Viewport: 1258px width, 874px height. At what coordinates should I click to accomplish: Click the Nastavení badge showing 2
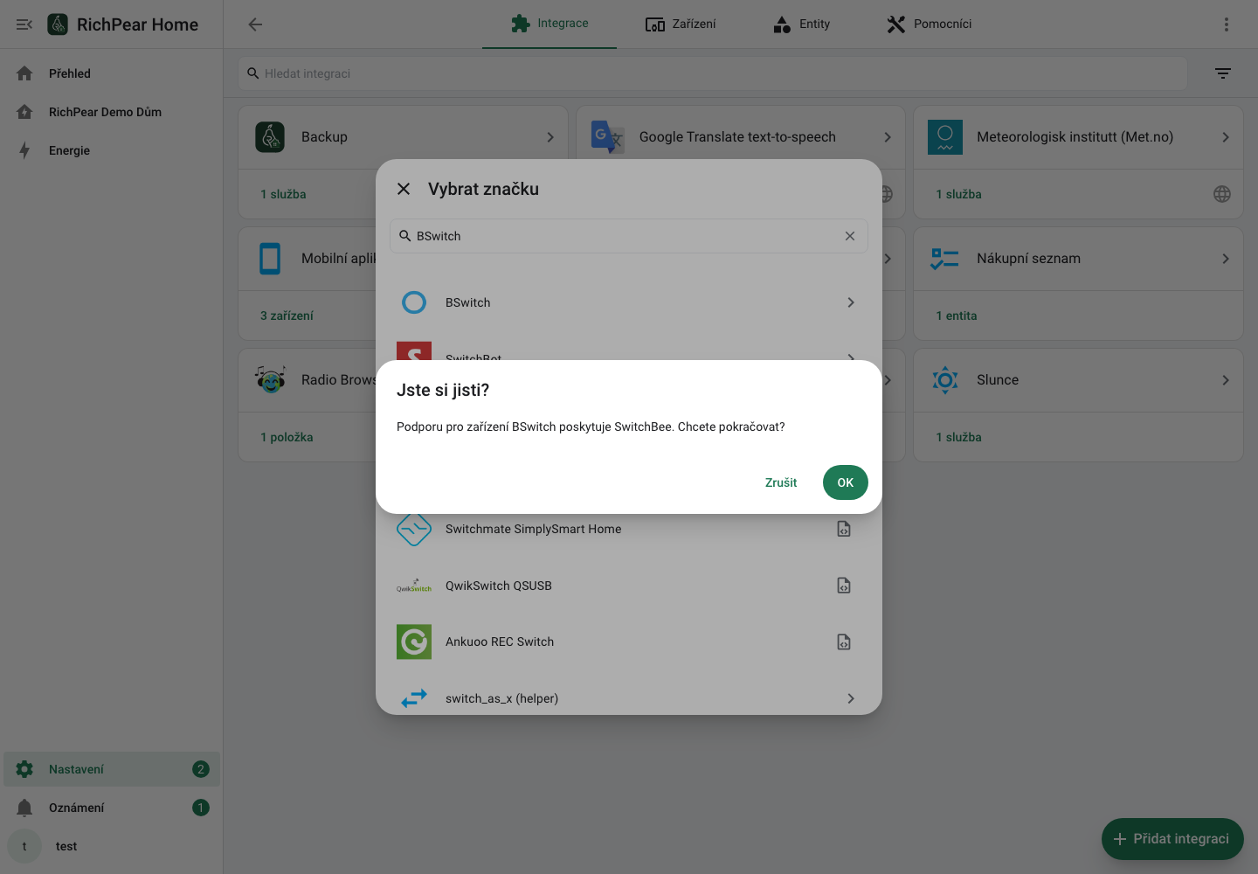pyautogui.click(x=201, y=769)
